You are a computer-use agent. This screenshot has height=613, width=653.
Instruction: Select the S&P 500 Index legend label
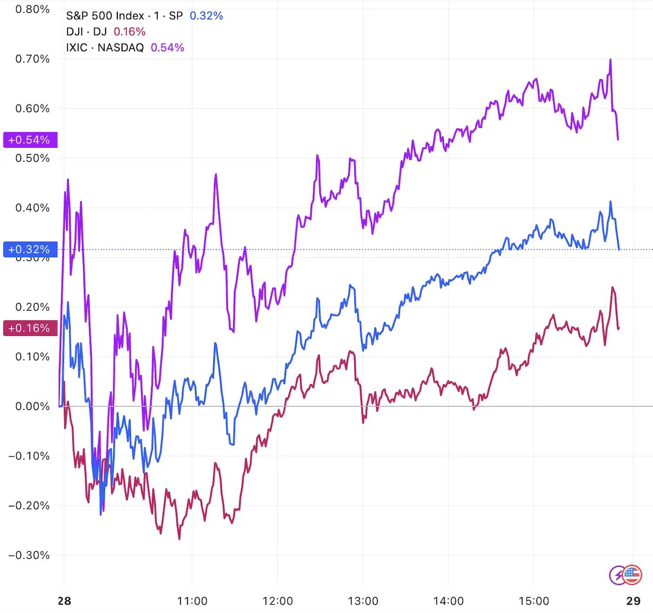pos(105,16)
